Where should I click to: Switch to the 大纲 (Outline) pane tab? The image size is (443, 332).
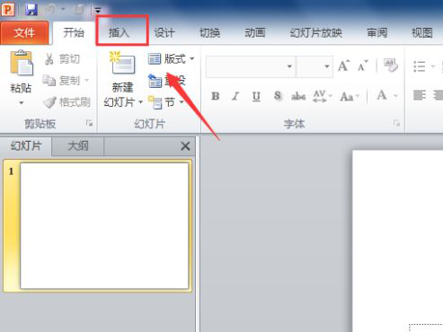(x=78, y=146)
